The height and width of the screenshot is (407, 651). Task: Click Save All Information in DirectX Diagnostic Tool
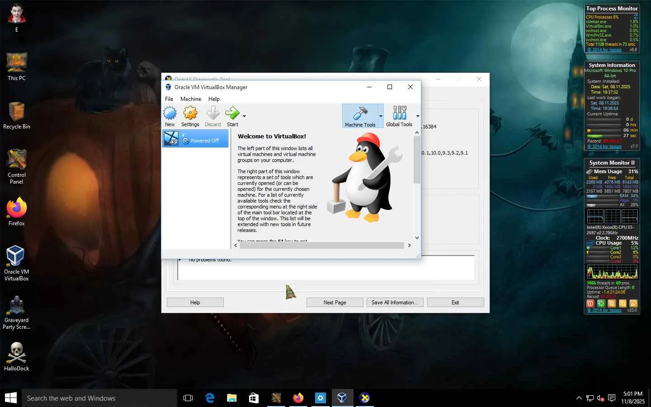[x=395, y=303]
